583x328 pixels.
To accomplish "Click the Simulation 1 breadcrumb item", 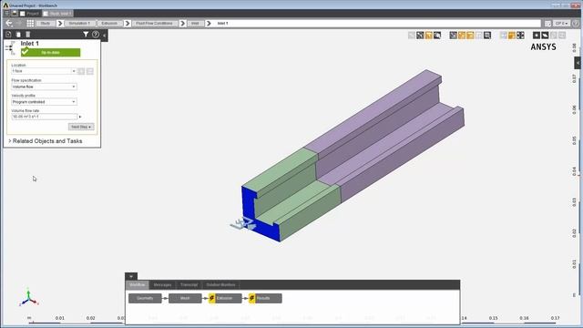I will tap(79, 23).
